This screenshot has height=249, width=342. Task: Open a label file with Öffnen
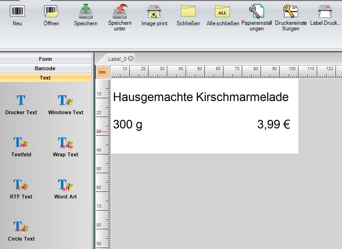click(x=51, y=15)
